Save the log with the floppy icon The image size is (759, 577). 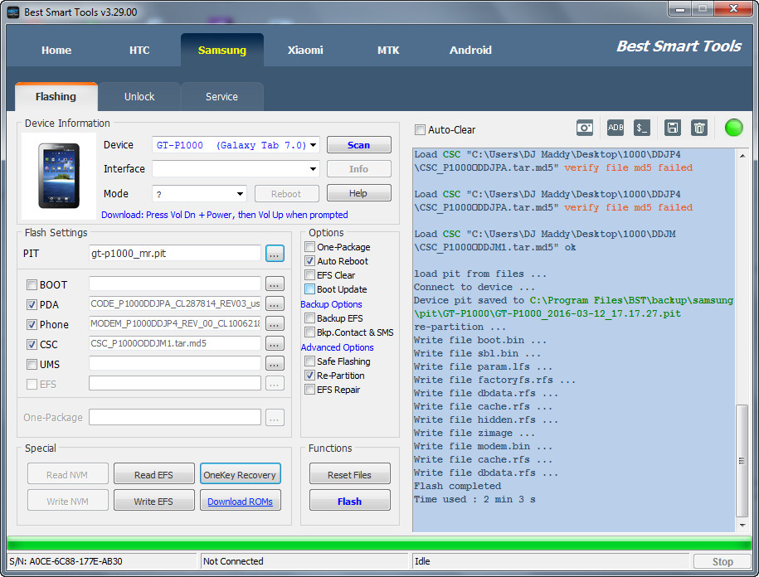[x=673, y=128]
